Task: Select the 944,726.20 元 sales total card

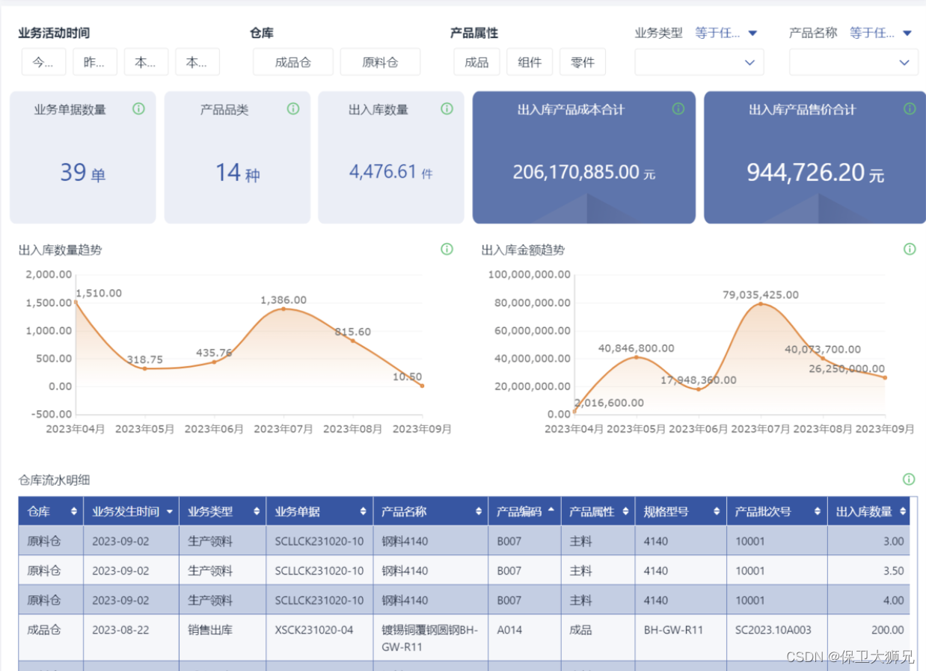Action: tap(815, 157)
